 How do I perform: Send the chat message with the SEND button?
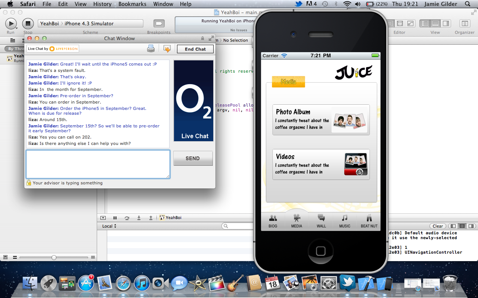193,158
